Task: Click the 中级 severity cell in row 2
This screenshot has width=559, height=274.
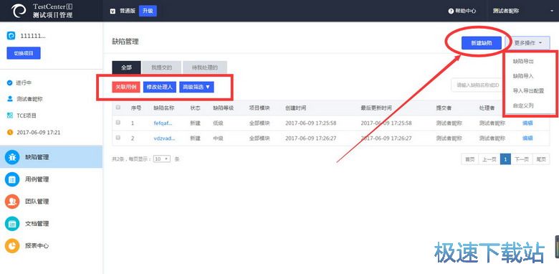Action: pos(218,138)
